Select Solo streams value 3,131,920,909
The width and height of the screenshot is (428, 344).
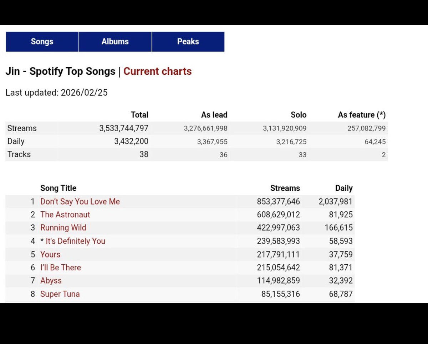click(285, 128)
